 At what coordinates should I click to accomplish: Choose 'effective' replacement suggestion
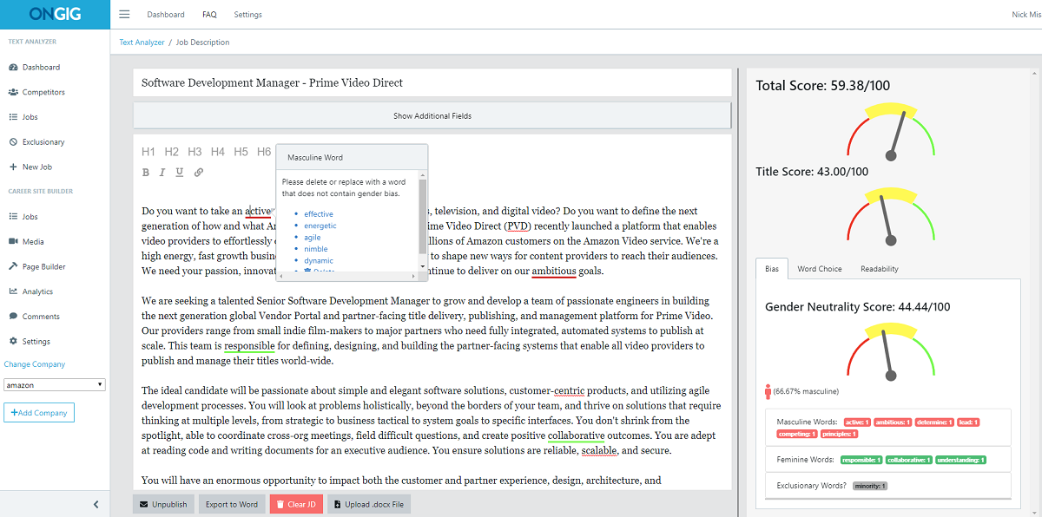point(319,213)
